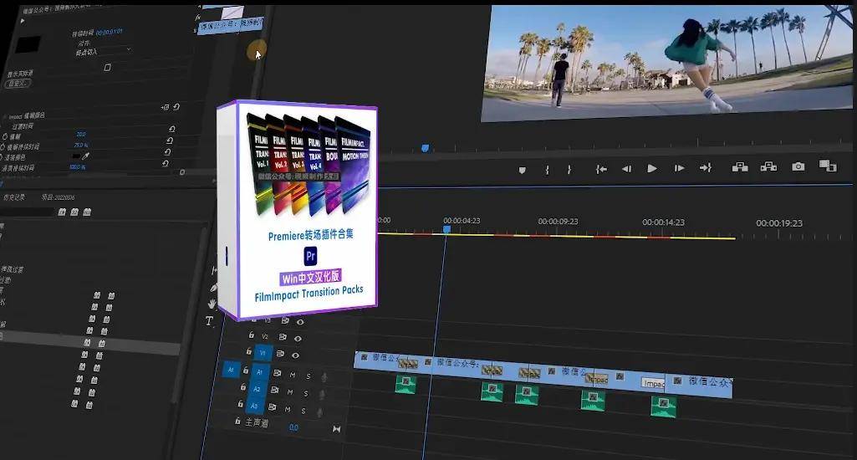Click the Mark In button
This screenshot has width=857, height=460.
547,170
